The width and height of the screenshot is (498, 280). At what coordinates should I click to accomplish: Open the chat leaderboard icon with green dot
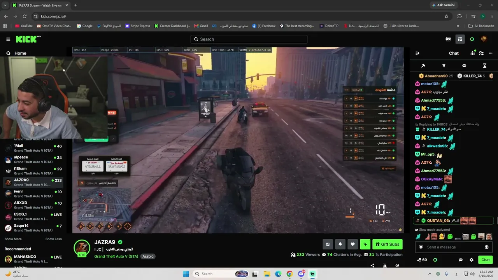(473, 53)
